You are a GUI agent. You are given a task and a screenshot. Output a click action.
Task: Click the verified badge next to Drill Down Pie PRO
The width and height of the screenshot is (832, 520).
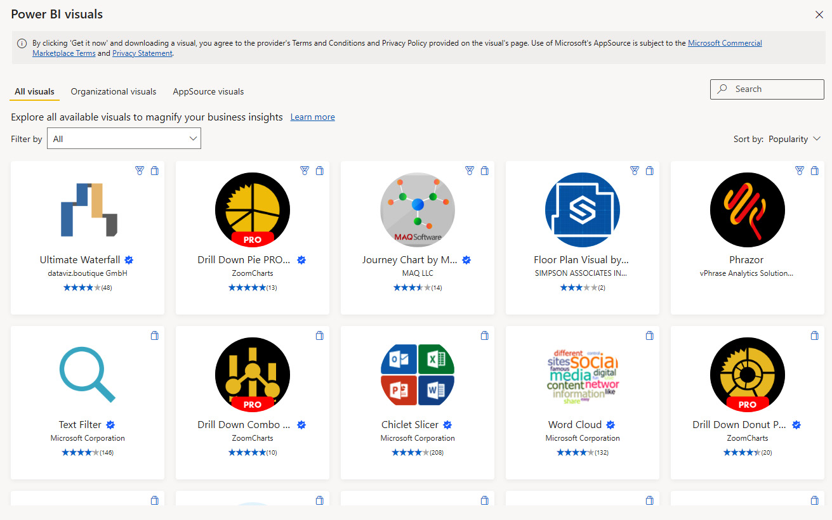(x=301, y=260)
